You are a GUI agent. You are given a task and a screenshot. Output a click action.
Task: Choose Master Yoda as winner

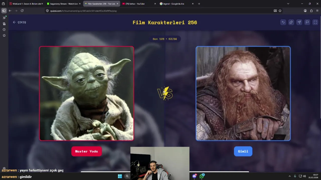87,151
